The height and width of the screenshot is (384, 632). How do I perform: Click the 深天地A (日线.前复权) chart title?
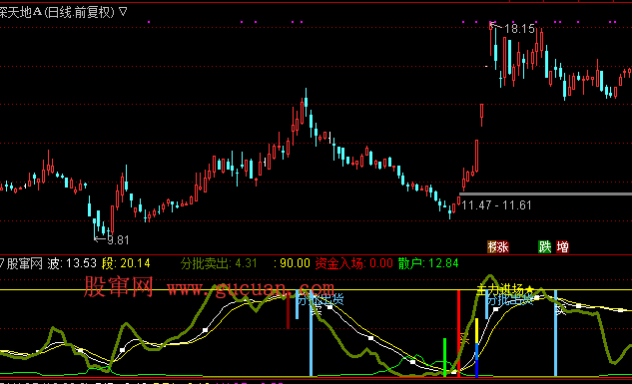57,12
